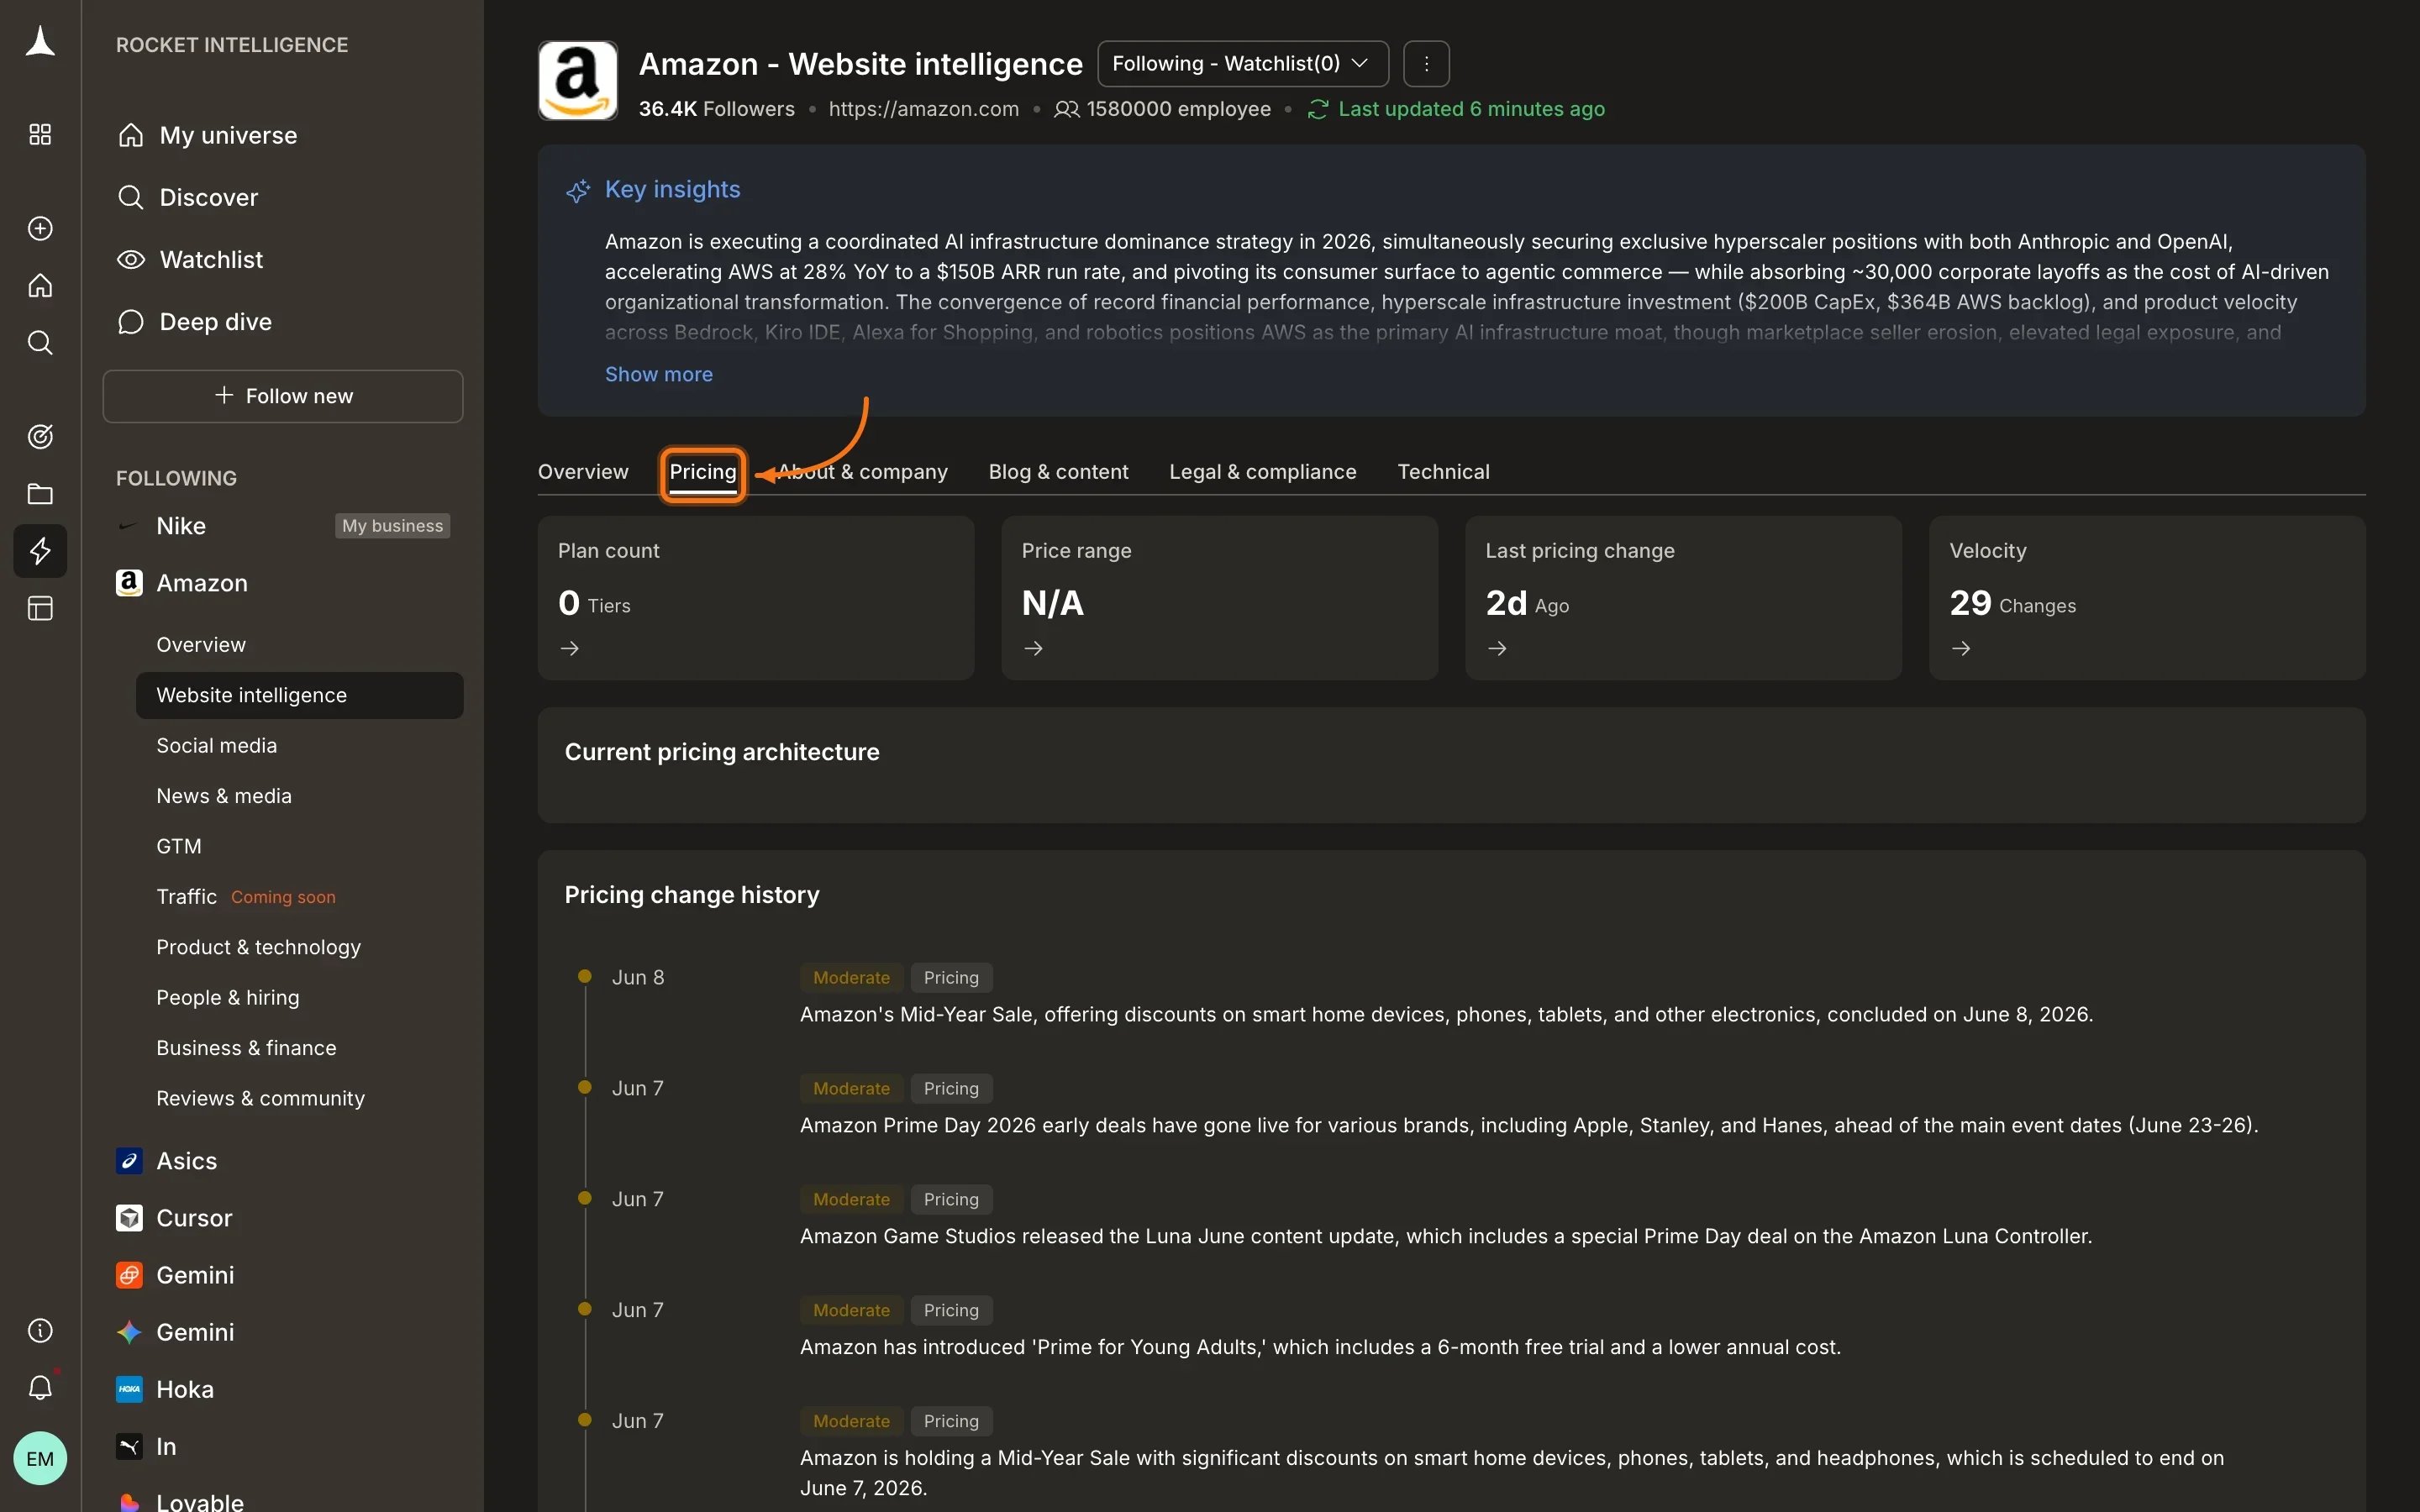The width and height of the screenshot is (2420, 1512).
Task: Click the 'Prime for Young Adults' entry text
Action: coord(1320,1348)
